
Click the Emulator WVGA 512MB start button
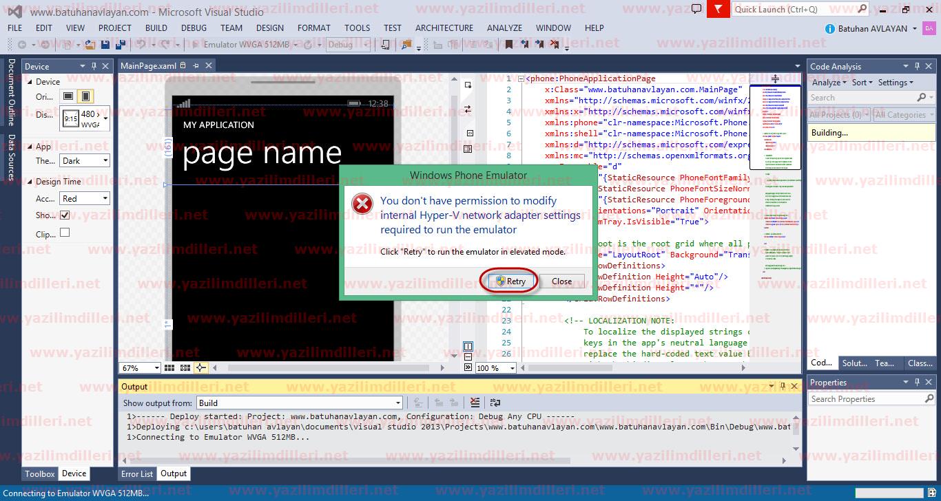click(x=245, y=45)
